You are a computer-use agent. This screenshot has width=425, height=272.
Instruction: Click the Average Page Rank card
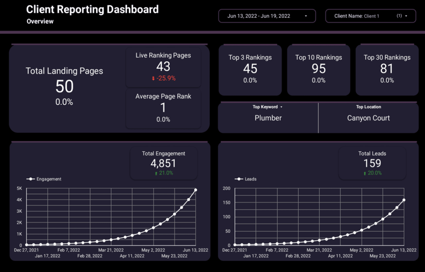tap(163, 108)
